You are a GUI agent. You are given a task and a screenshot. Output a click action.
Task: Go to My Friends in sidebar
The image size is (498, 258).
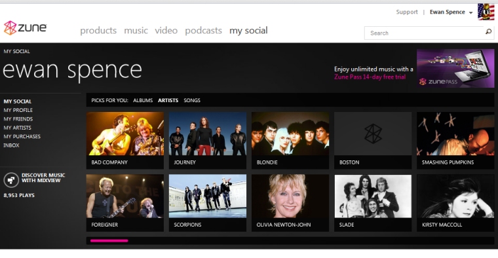pyautogui.click(x=18, y=119)
